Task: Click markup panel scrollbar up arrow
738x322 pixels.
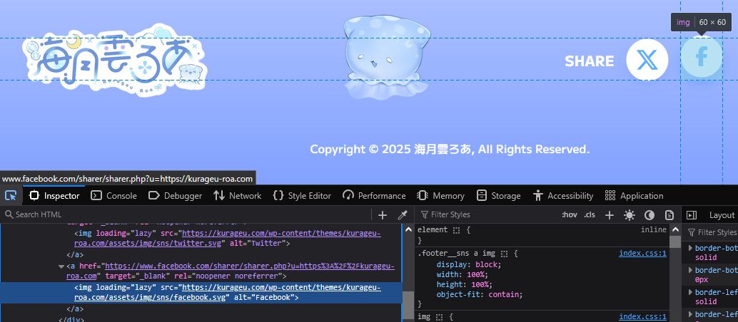Action: click(x=408, y=229)
